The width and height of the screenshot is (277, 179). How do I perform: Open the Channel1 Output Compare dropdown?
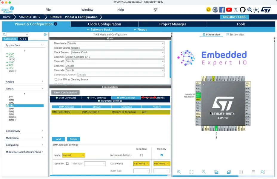point(115,57)
